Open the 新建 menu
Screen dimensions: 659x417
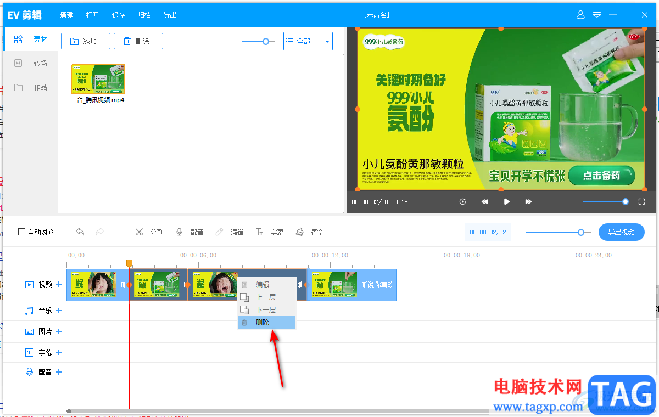(x=67, y=15)
